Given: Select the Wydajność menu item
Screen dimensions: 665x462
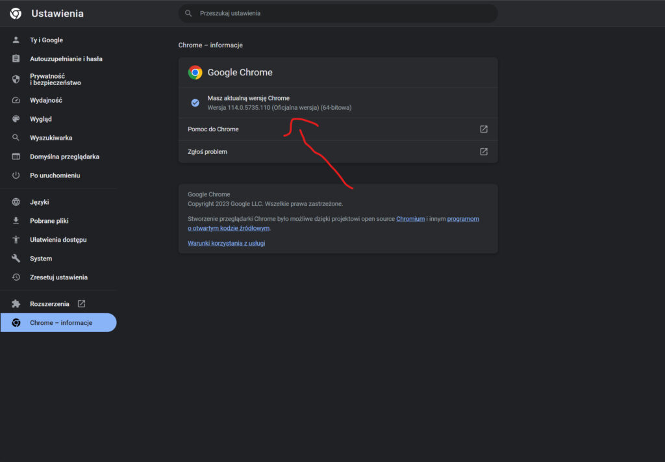Looking at the screenshot, I should pyautogui.click(x=58, y=100).
